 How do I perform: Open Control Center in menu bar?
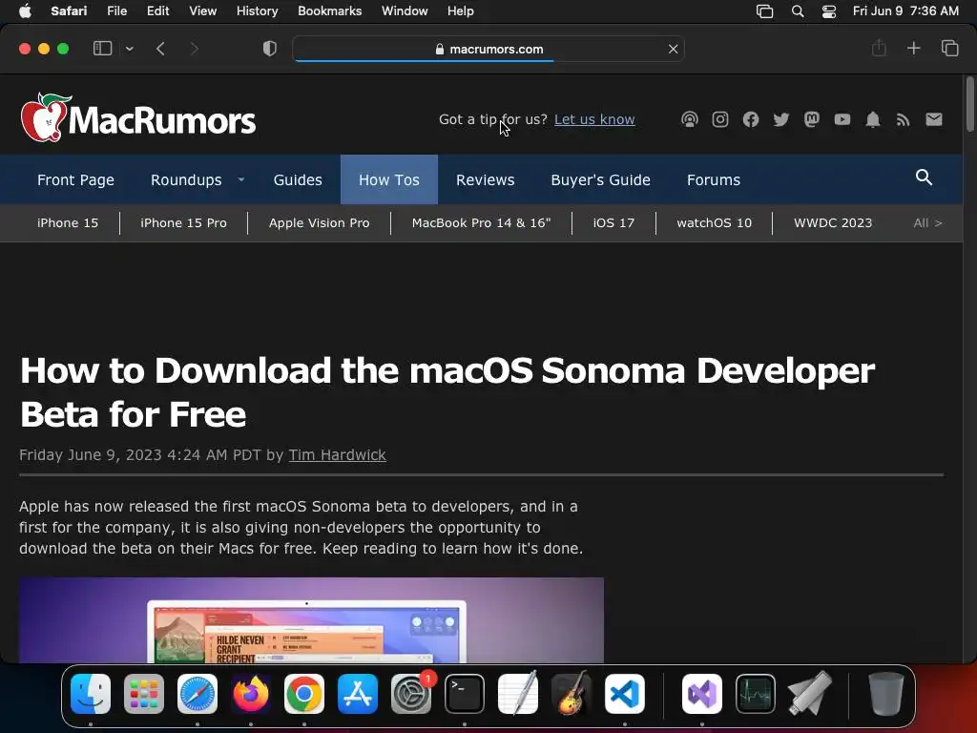point(829,11)
